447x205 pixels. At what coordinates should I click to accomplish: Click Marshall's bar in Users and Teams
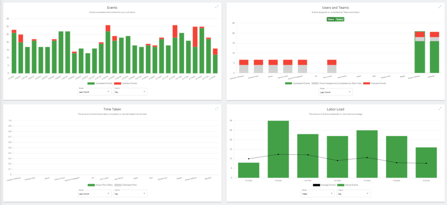434,52
